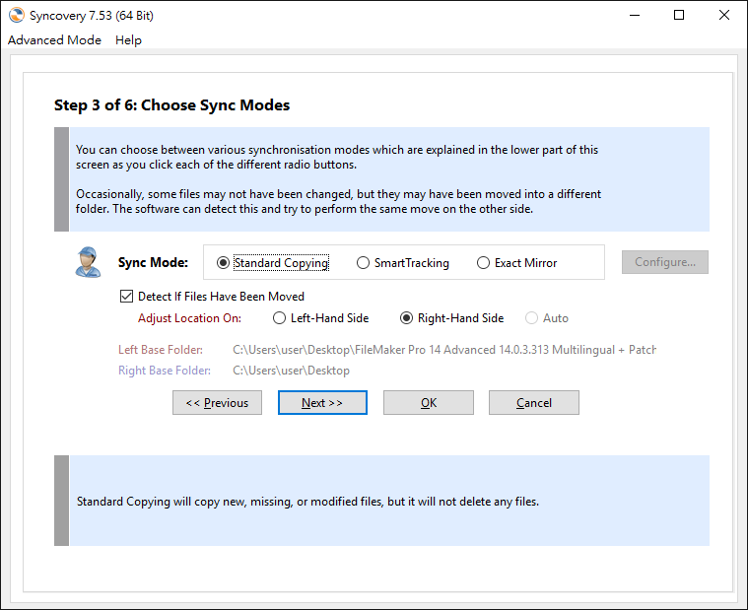
Task: Choose the SmartTracking sync mode
Action: click(403, 263)
